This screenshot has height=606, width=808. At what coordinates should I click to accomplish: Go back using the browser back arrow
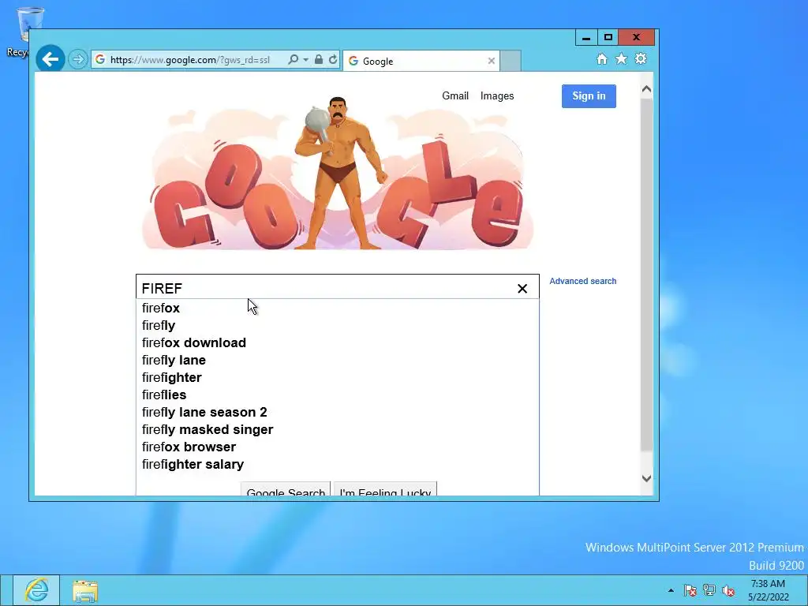[50, 59]
